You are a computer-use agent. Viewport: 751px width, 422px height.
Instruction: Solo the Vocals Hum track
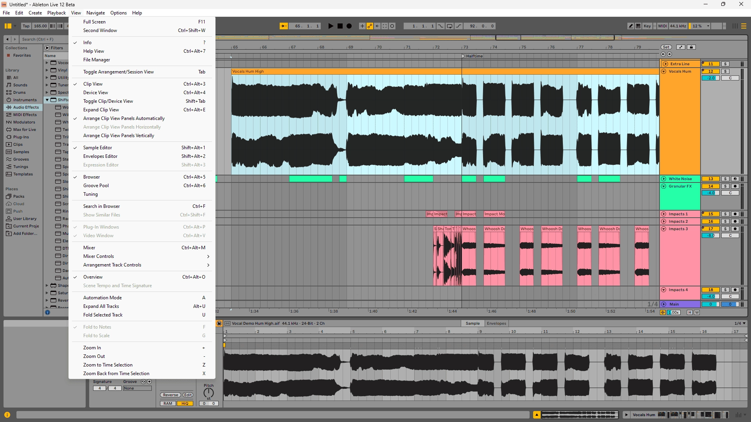(725, 72)
